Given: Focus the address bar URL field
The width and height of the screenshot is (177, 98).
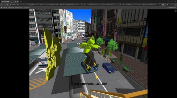Looking at the screenshot, I should (84, 5).
